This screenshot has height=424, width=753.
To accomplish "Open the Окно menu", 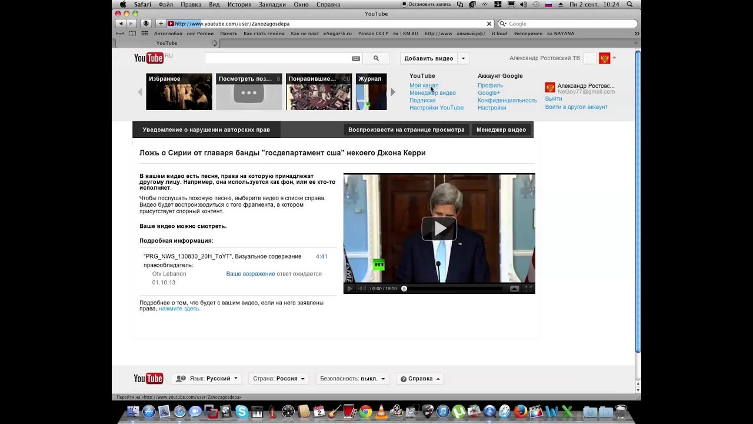I will click(301, 4).
